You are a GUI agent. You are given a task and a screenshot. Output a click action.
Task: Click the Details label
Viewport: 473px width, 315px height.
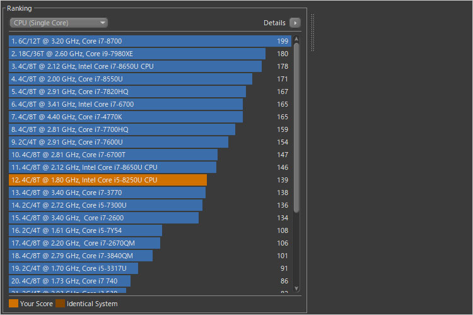coord(274,23)
